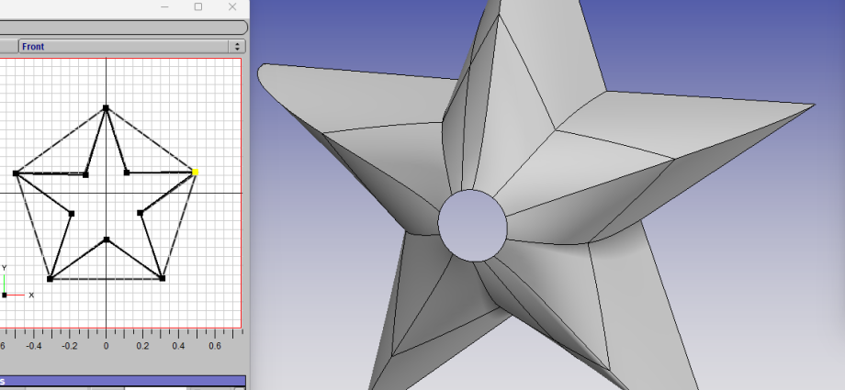Click the X axis label of the gizmo
845x390 pixels.
tap(31, 295)
